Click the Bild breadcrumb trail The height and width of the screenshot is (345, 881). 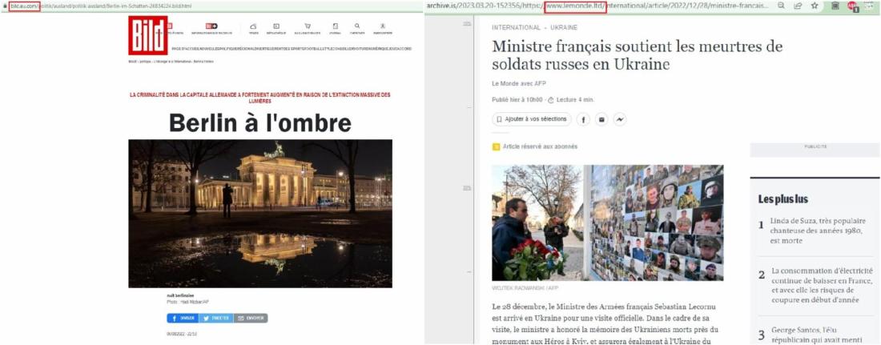pyautogui.click(x=171, y=62)
